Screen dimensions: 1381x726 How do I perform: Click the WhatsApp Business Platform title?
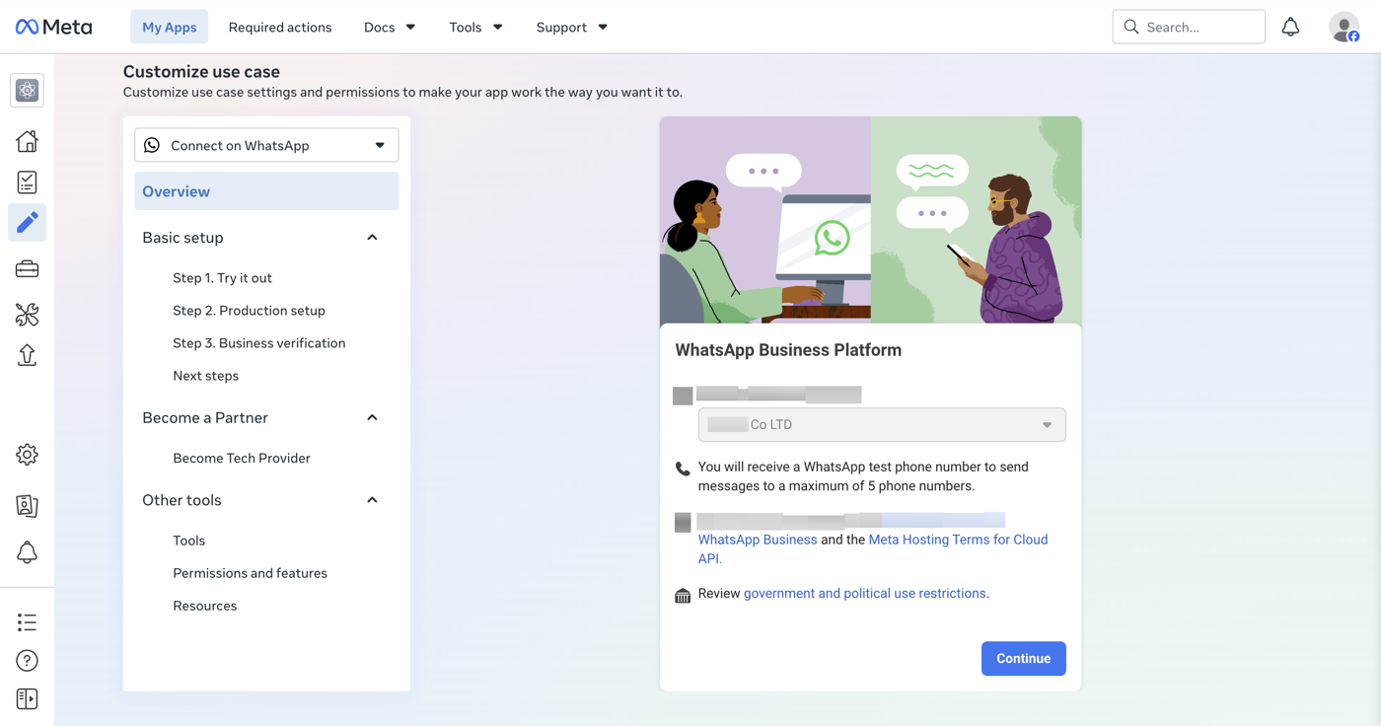coord(788,350)
